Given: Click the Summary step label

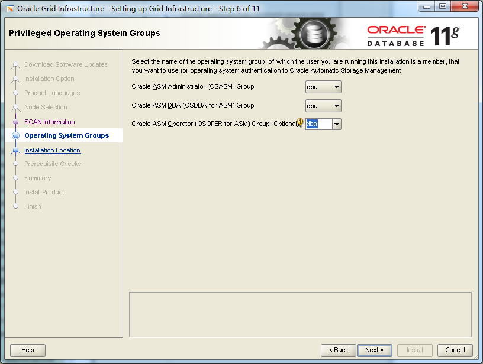Looking at the screenshot, I should tap(37, 178).
